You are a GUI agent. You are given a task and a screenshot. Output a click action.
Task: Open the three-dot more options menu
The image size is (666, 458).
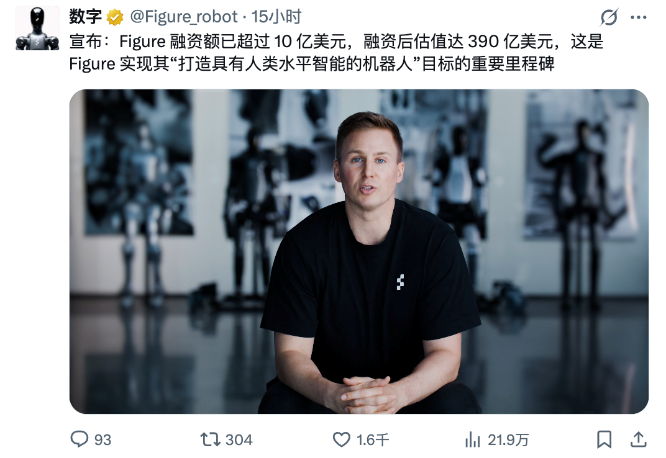[639, 17]
